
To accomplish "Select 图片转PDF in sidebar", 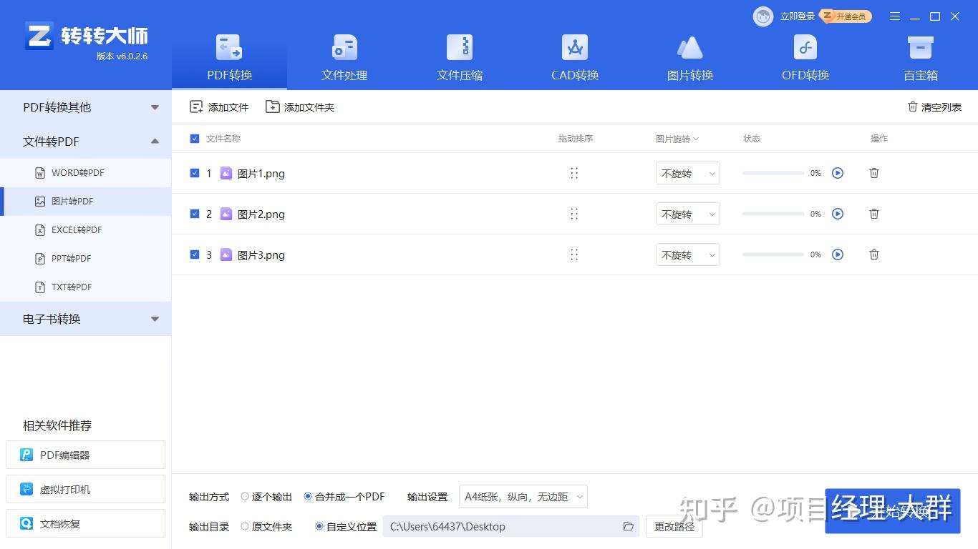I will click(86, 202).
